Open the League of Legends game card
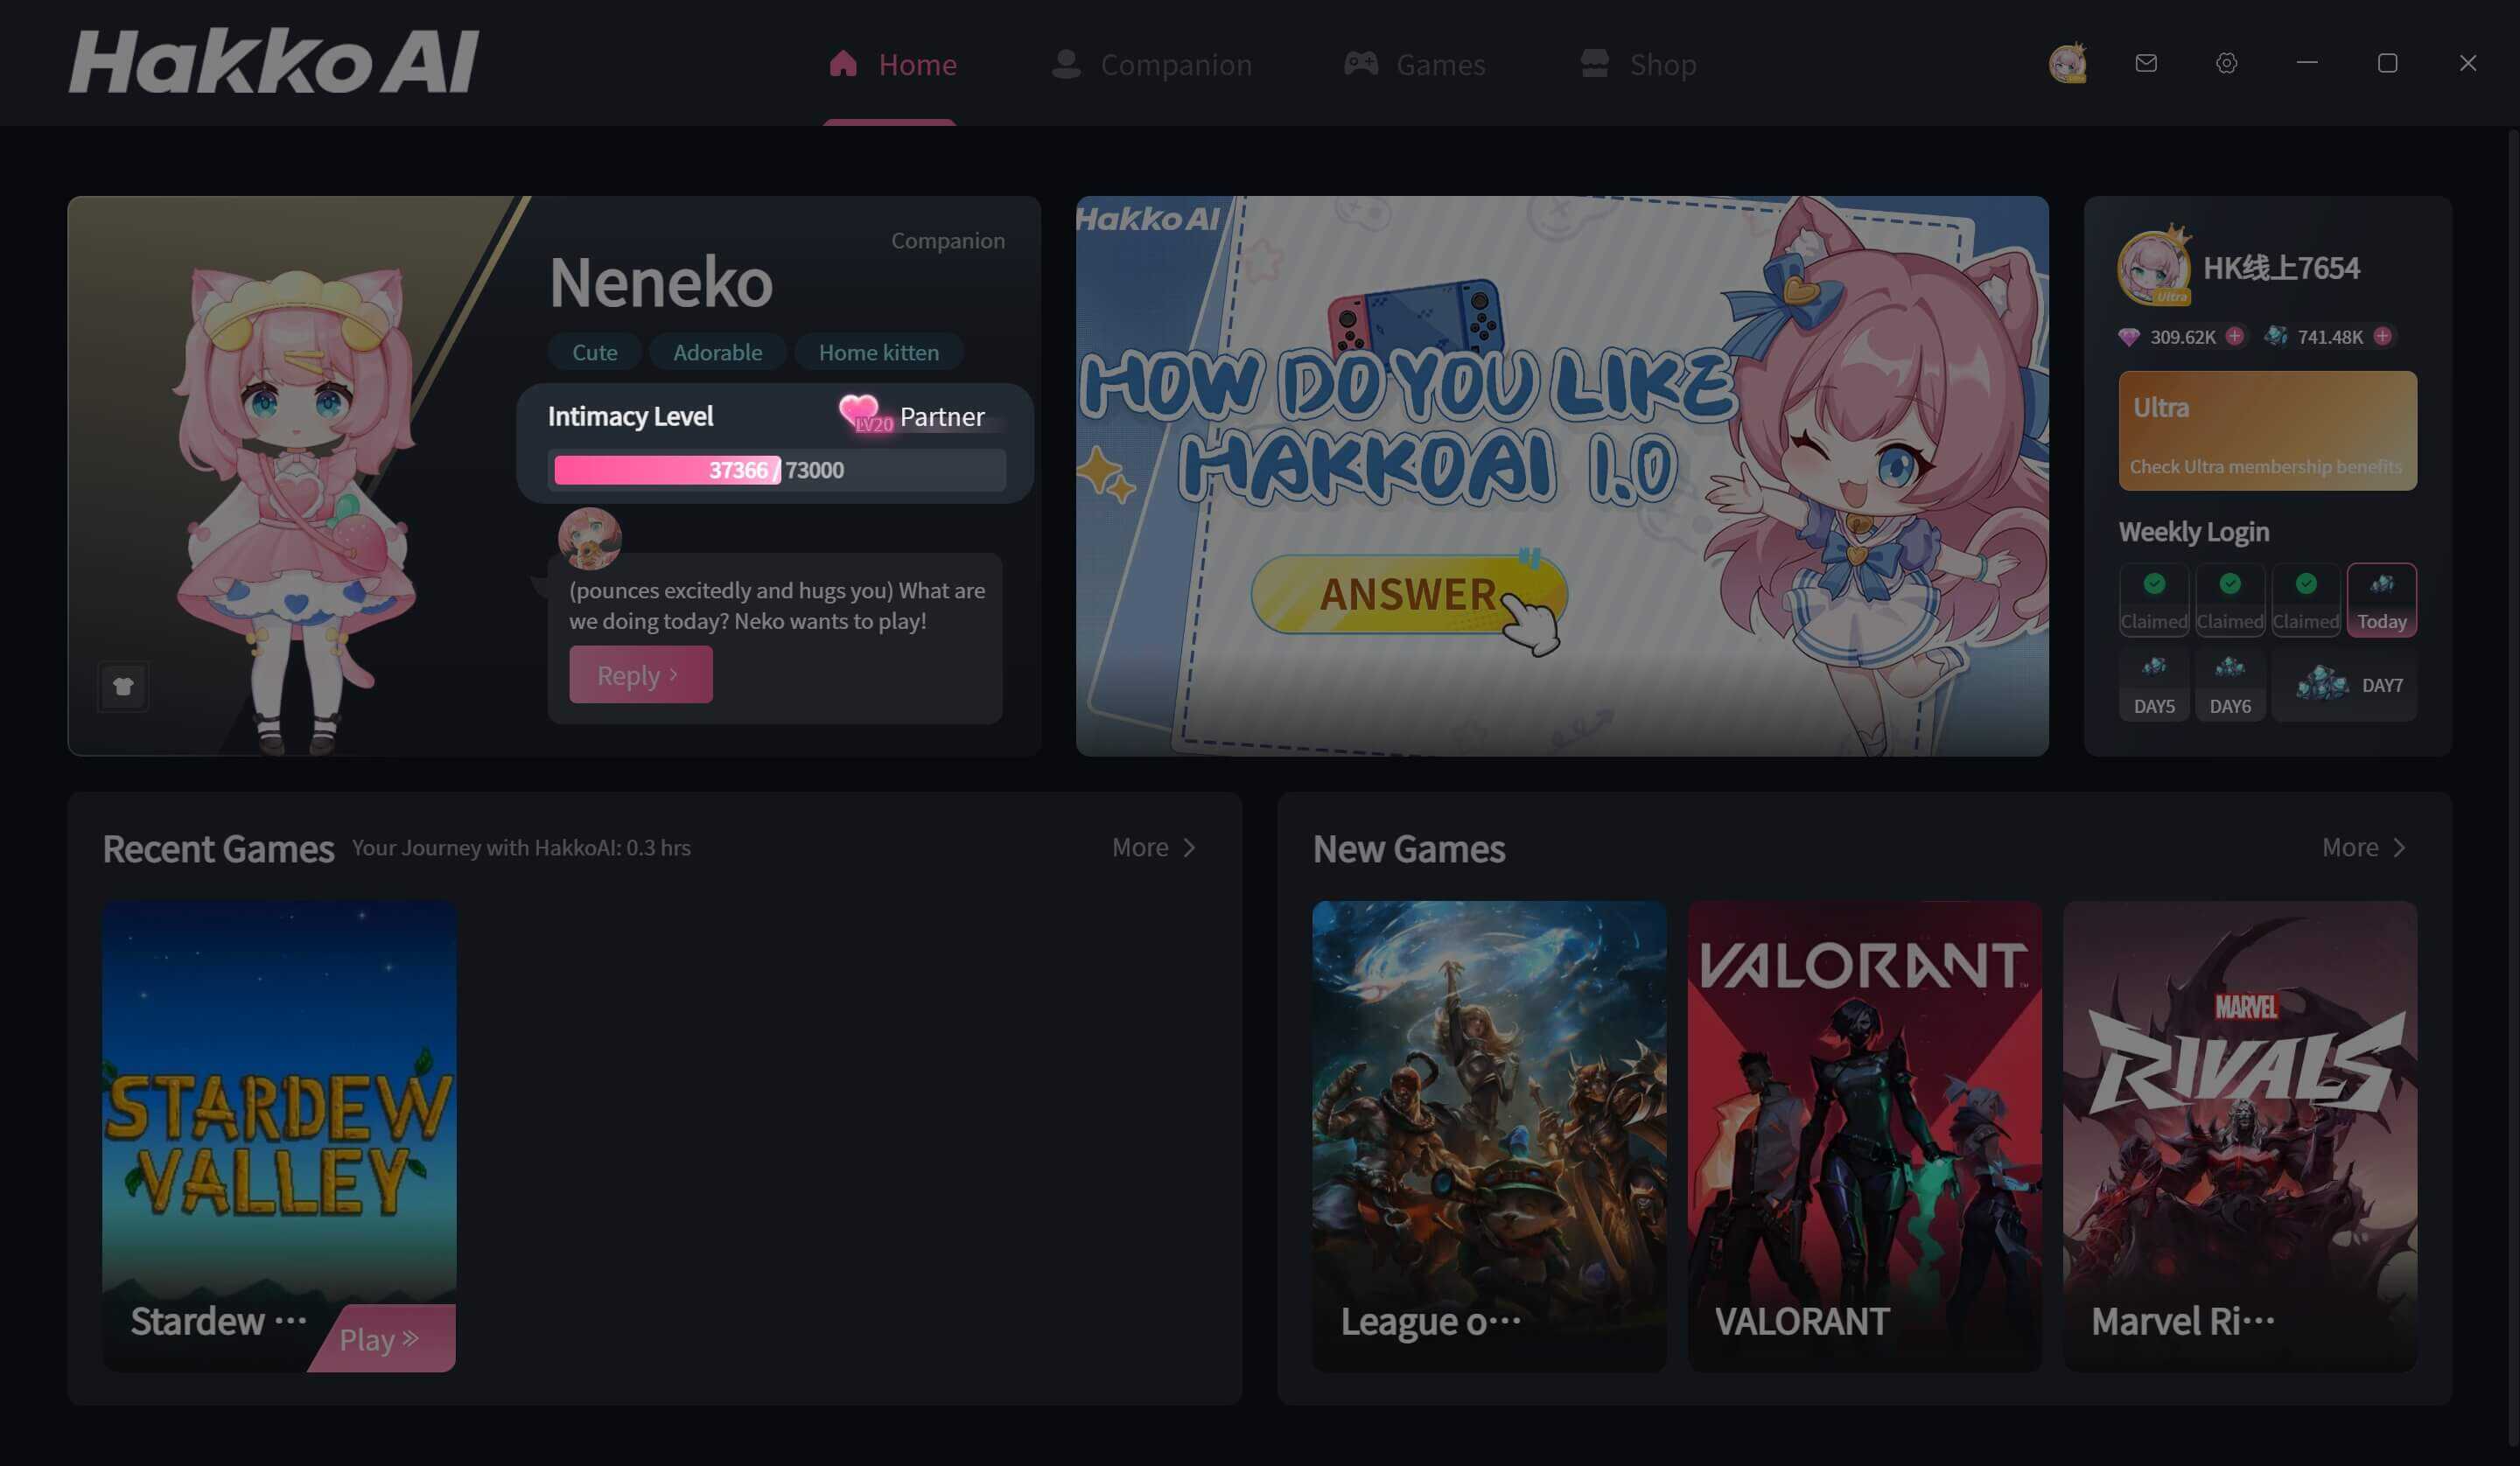Screen dimensions: 2520x1466 pos(1489,1136)
